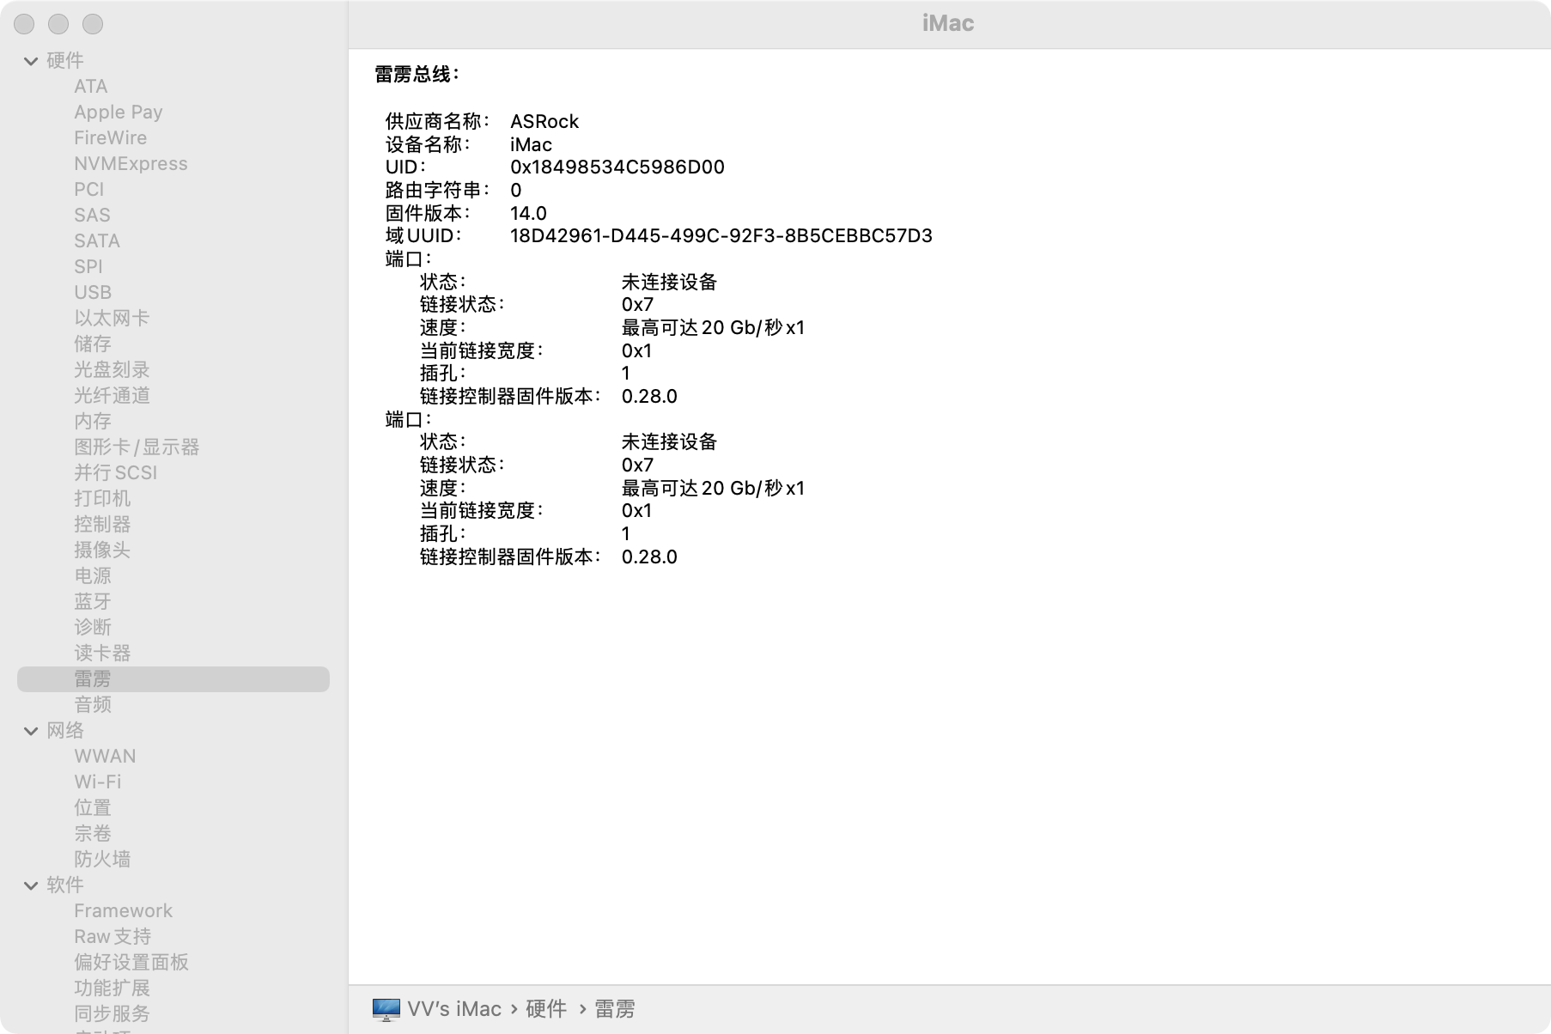The width and height of the screenshot is (1551, 1034).
Task: Maximize the System Information window
Action: click(93, 24)
